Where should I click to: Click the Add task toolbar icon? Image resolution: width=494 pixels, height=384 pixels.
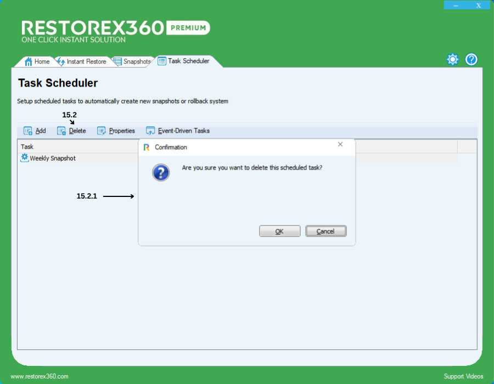[x=28, y=131]
